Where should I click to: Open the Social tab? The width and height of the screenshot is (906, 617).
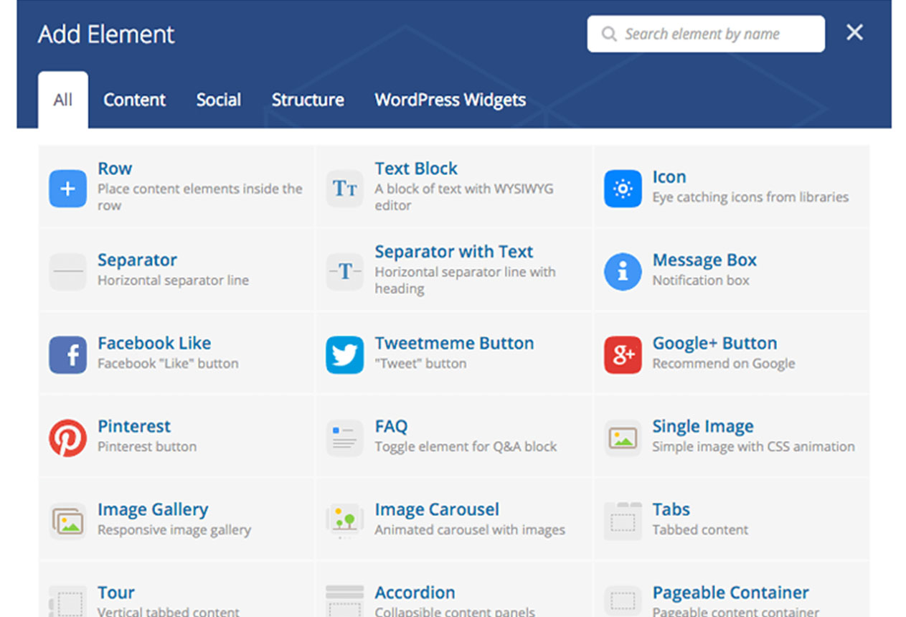click(218, 100)
